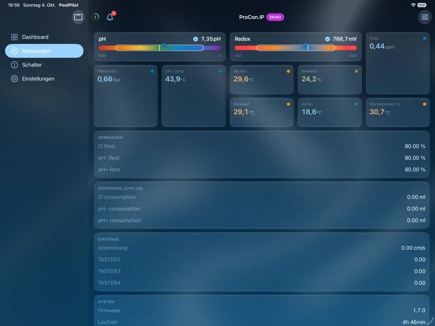This screenshot has width=435, height=326.
Task: Click the Messungen gauge icon
Action: point(14,51)
